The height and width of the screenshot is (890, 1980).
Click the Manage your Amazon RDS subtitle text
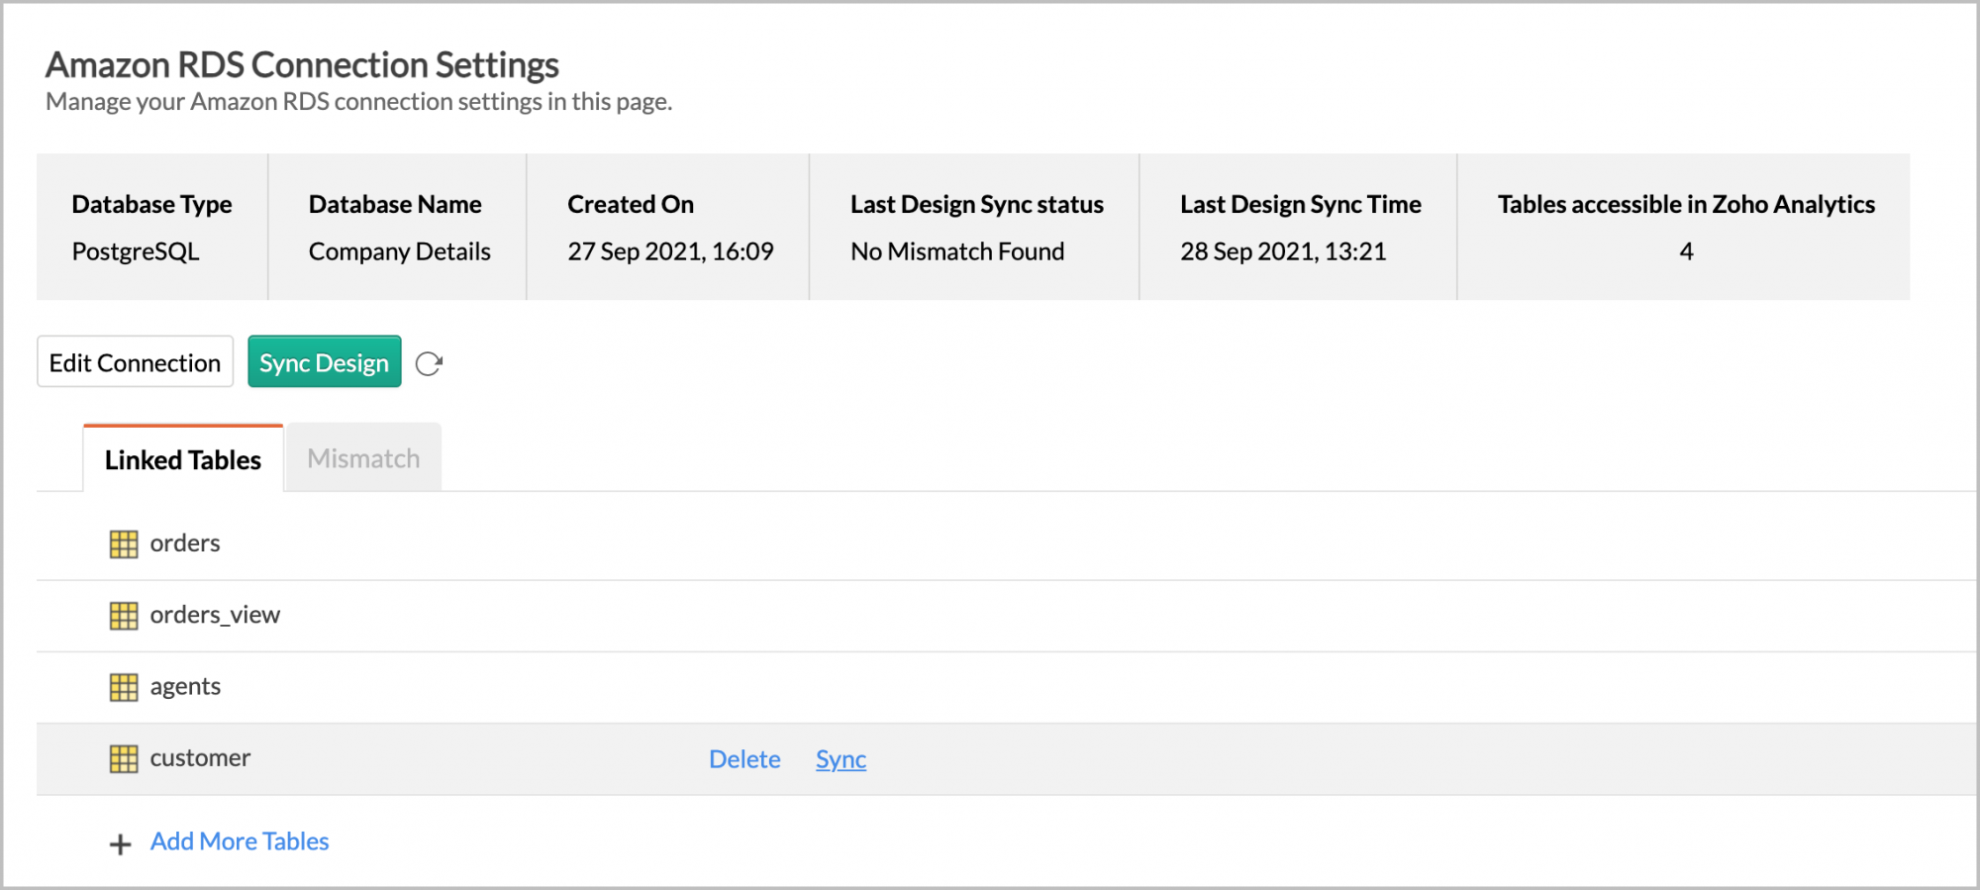(359, 102)
